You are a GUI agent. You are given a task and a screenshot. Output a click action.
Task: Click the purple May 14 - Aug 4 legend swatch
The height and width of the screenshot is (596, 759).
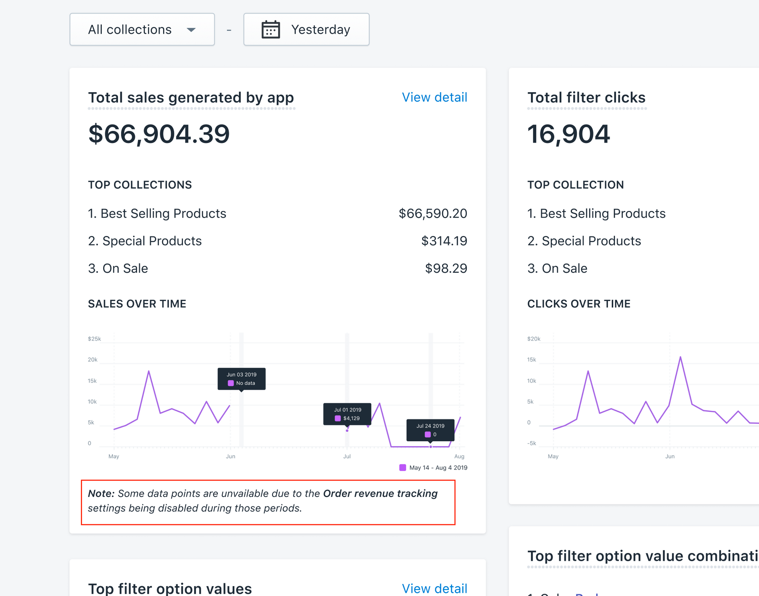tap(403, 467)
